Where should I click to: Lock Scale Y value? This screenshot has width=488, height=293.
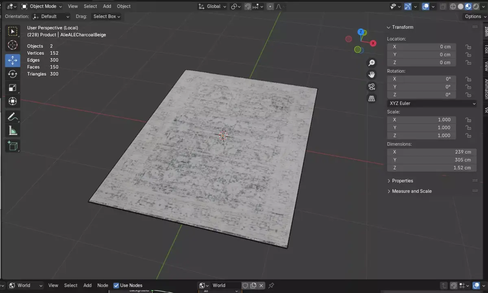pyautogui.click(x=468, y=128)
